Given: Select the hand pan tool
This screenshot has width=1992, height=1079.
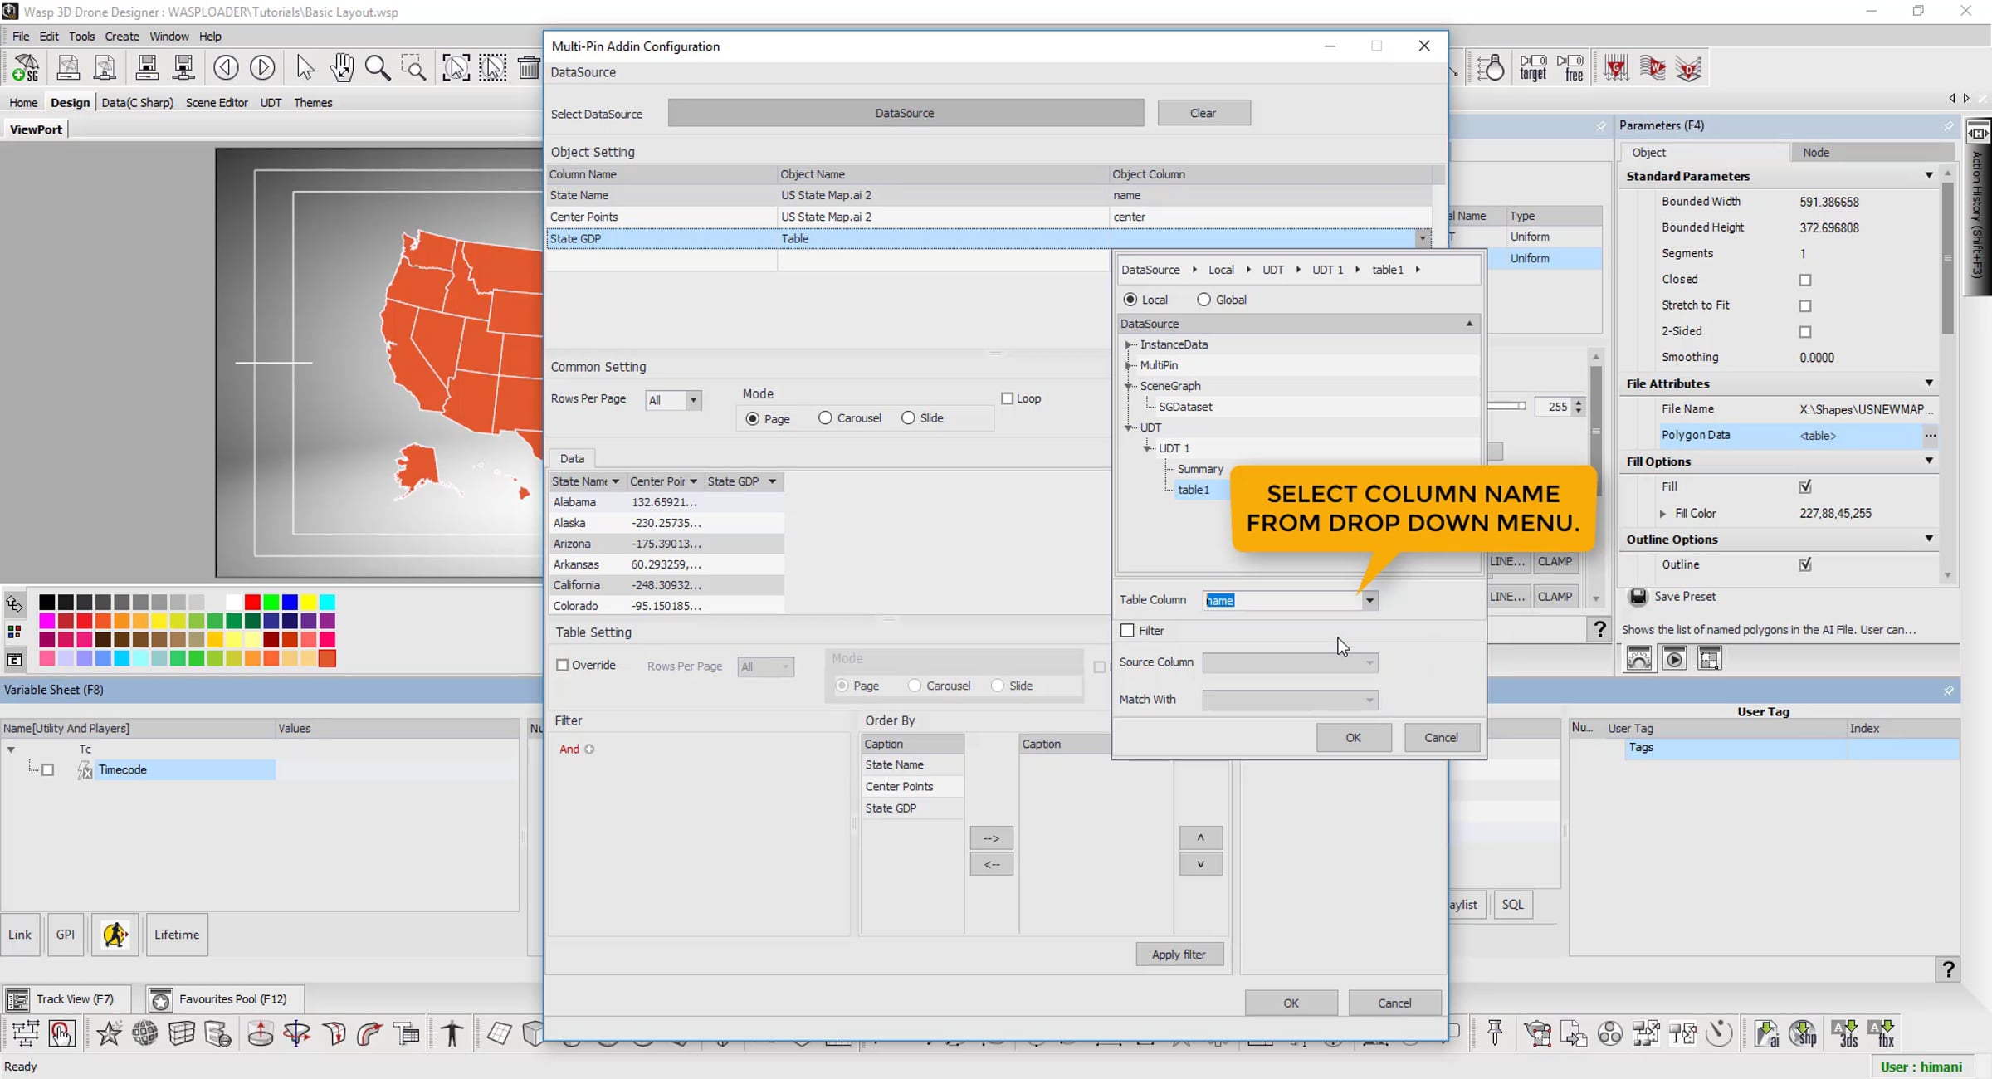Looking at the screenshot, I should pyautogui.click(x=341, y=68).
